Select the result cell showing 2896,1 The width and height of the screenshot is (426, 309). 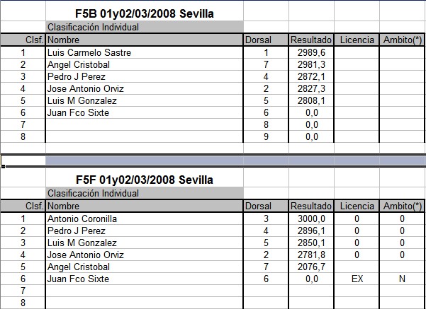311,231
